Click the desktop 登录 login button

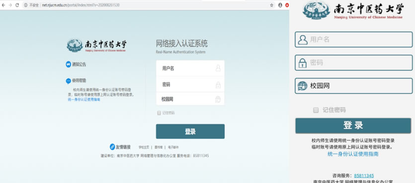190,131
